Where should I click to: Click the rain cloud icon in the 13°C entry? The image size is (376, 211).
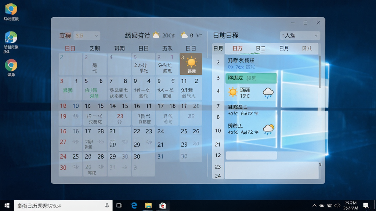[268, 93]
